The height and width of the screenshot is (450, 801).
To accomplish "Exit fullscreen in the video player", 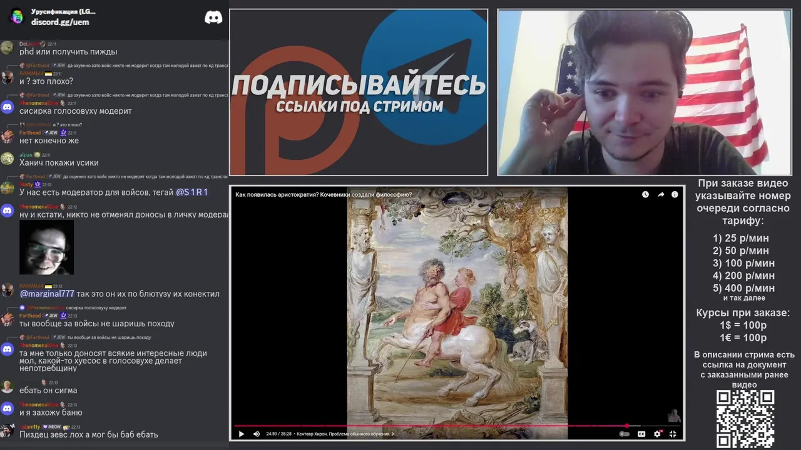I will (x=673, y=434).
